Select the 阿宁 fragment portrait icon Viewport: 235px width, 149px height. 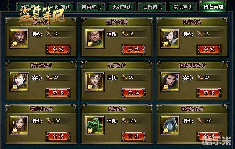(x=170, y=39)
